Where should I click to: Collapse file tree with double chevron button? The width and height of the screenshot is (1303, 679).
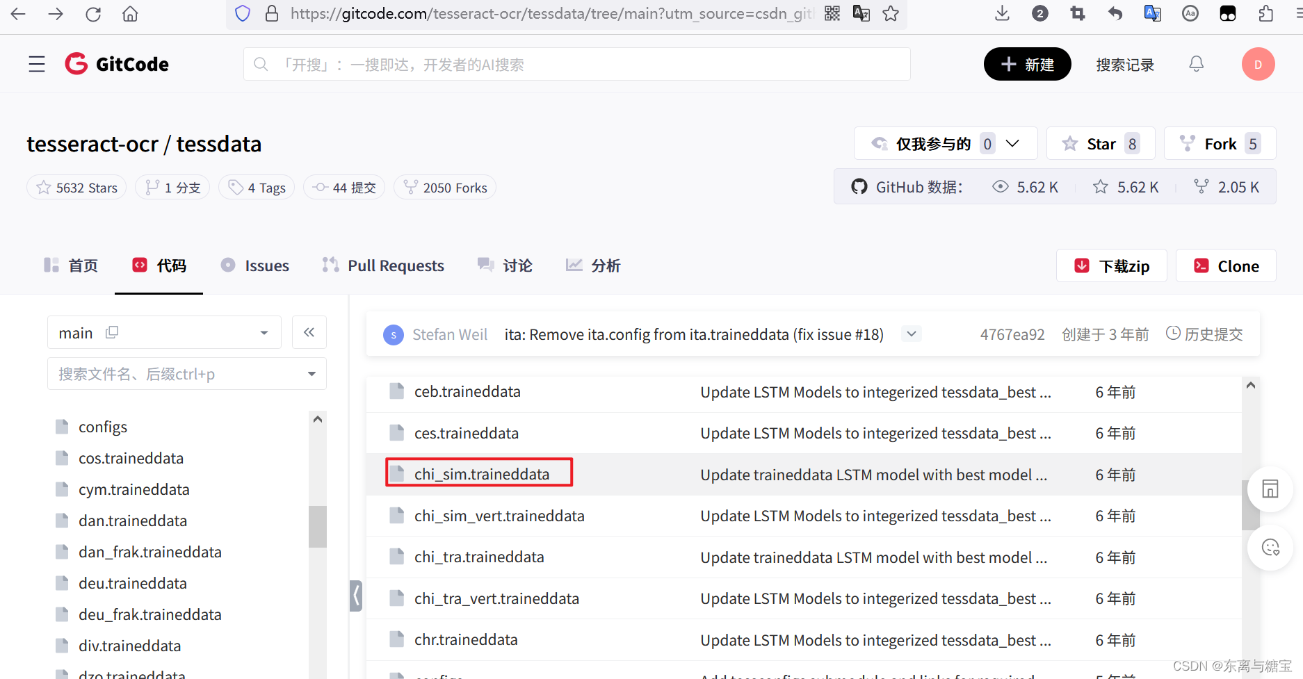click(x=309, y=332)
